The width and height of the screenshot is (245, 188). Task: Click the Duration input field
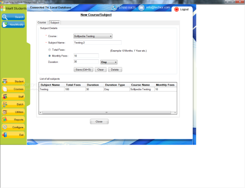point(86,62)
